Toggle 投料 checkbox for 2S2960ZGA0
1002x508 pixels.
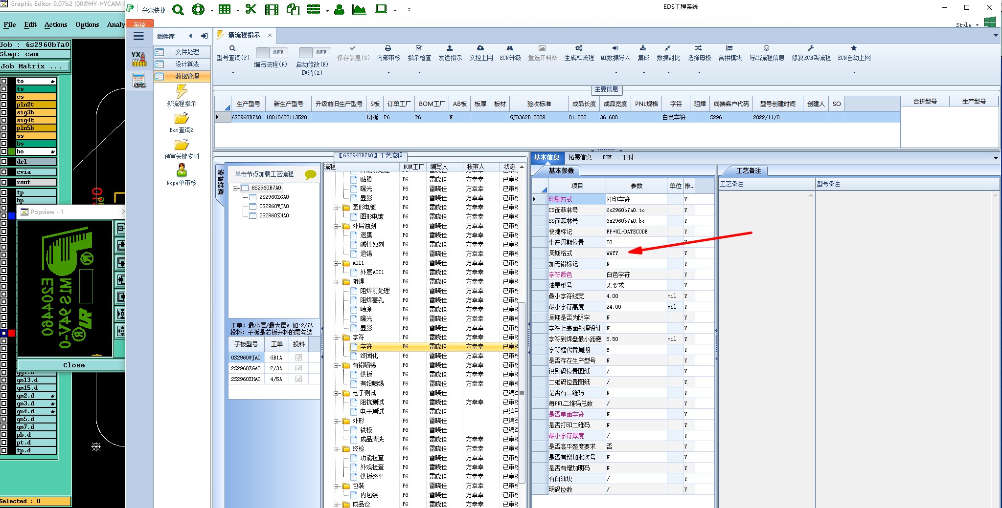point(298,368)
